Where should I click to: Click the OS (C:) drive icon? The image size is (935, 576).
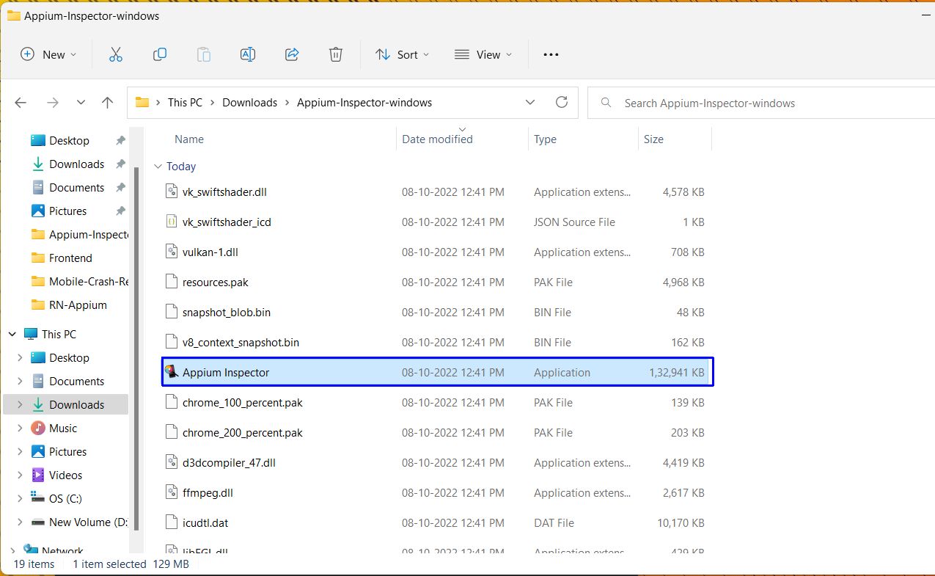[38, 498]
